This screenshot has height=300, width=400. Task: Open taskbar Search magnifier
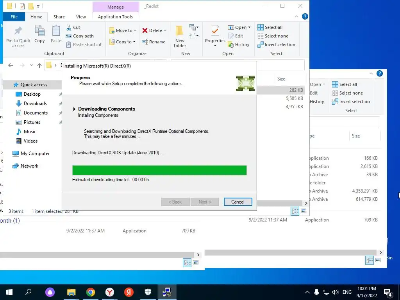coord(28,292)
